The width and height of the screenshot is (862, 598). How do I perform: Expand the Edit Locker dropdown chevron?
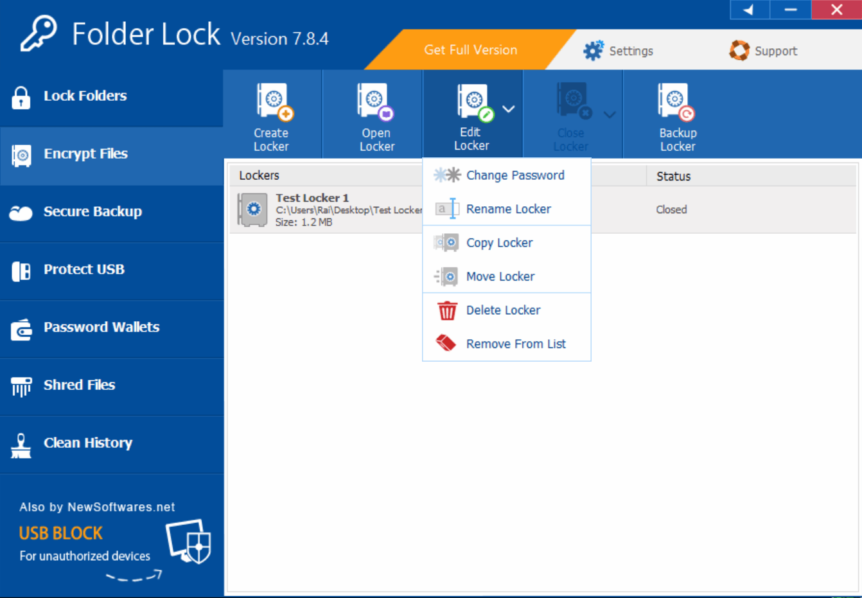tap(507, 109)
